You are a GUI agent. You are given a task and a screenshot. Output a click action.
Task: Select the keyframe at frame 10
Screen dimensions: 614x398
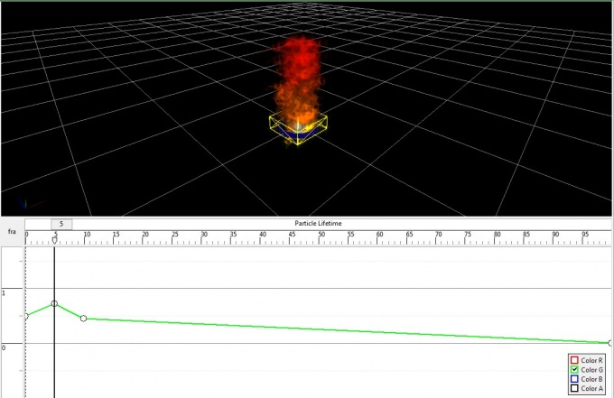pyautogui.click(x=84, y=319)
